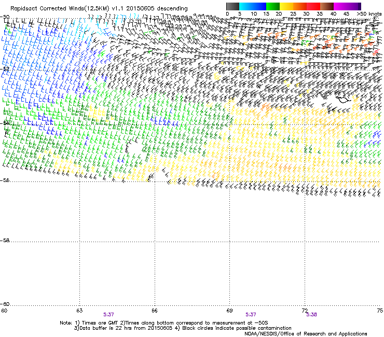This screenshot has height=337, width=384.
Task: Click the "-54" latitude axis label
Action: point(5,123)
